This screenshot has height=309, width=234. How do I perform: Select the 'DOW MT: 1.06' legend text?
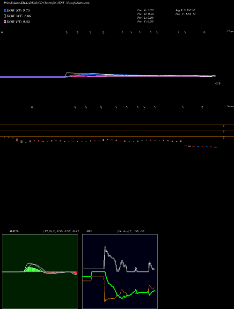(19, 16)
